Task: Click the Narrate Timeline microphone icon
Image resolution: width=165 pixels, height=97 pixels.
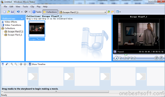Action: tap(7, 64)
